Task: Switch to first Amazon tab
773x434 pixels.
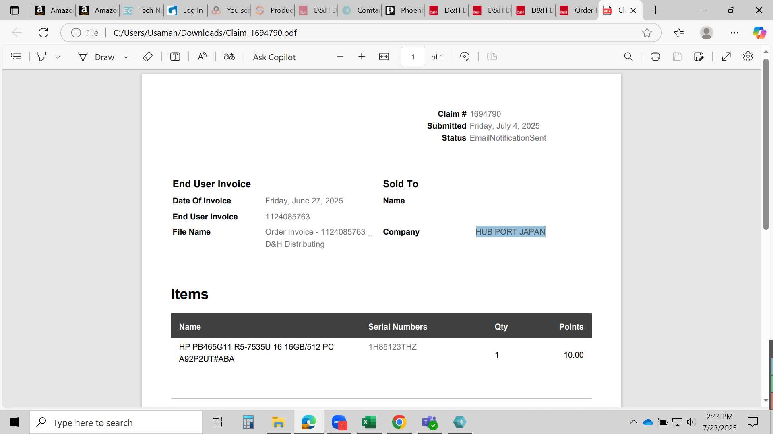Action: tap(54, 10)
